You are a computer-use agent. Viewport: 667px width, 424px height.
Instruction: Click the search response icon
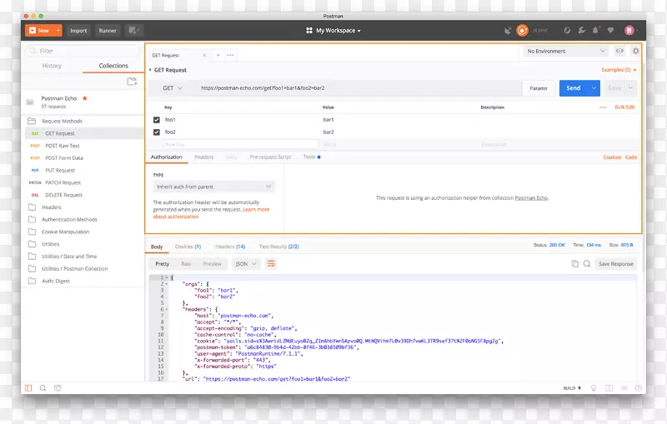[587, 264]
